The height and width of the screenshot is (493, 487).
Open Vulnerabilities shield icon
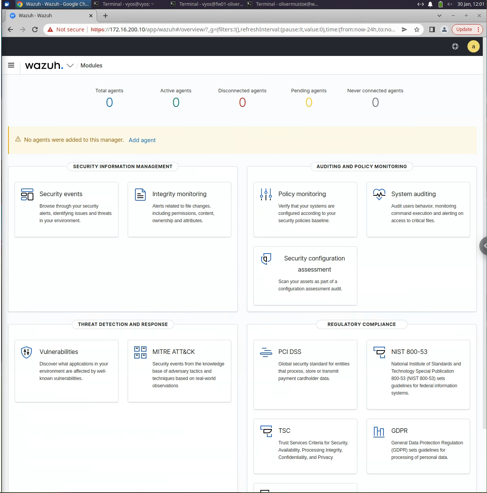(x=26, y=352)
